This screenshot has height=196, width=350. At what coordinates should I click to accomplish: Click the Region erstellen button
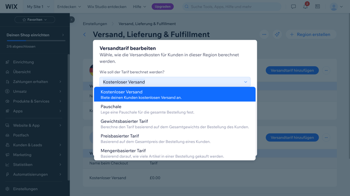coord(310,34)
